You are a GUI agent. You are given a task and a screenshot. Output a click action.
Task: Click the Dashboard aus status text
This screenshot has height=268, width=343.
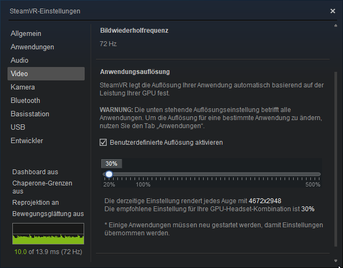[35, 172]
